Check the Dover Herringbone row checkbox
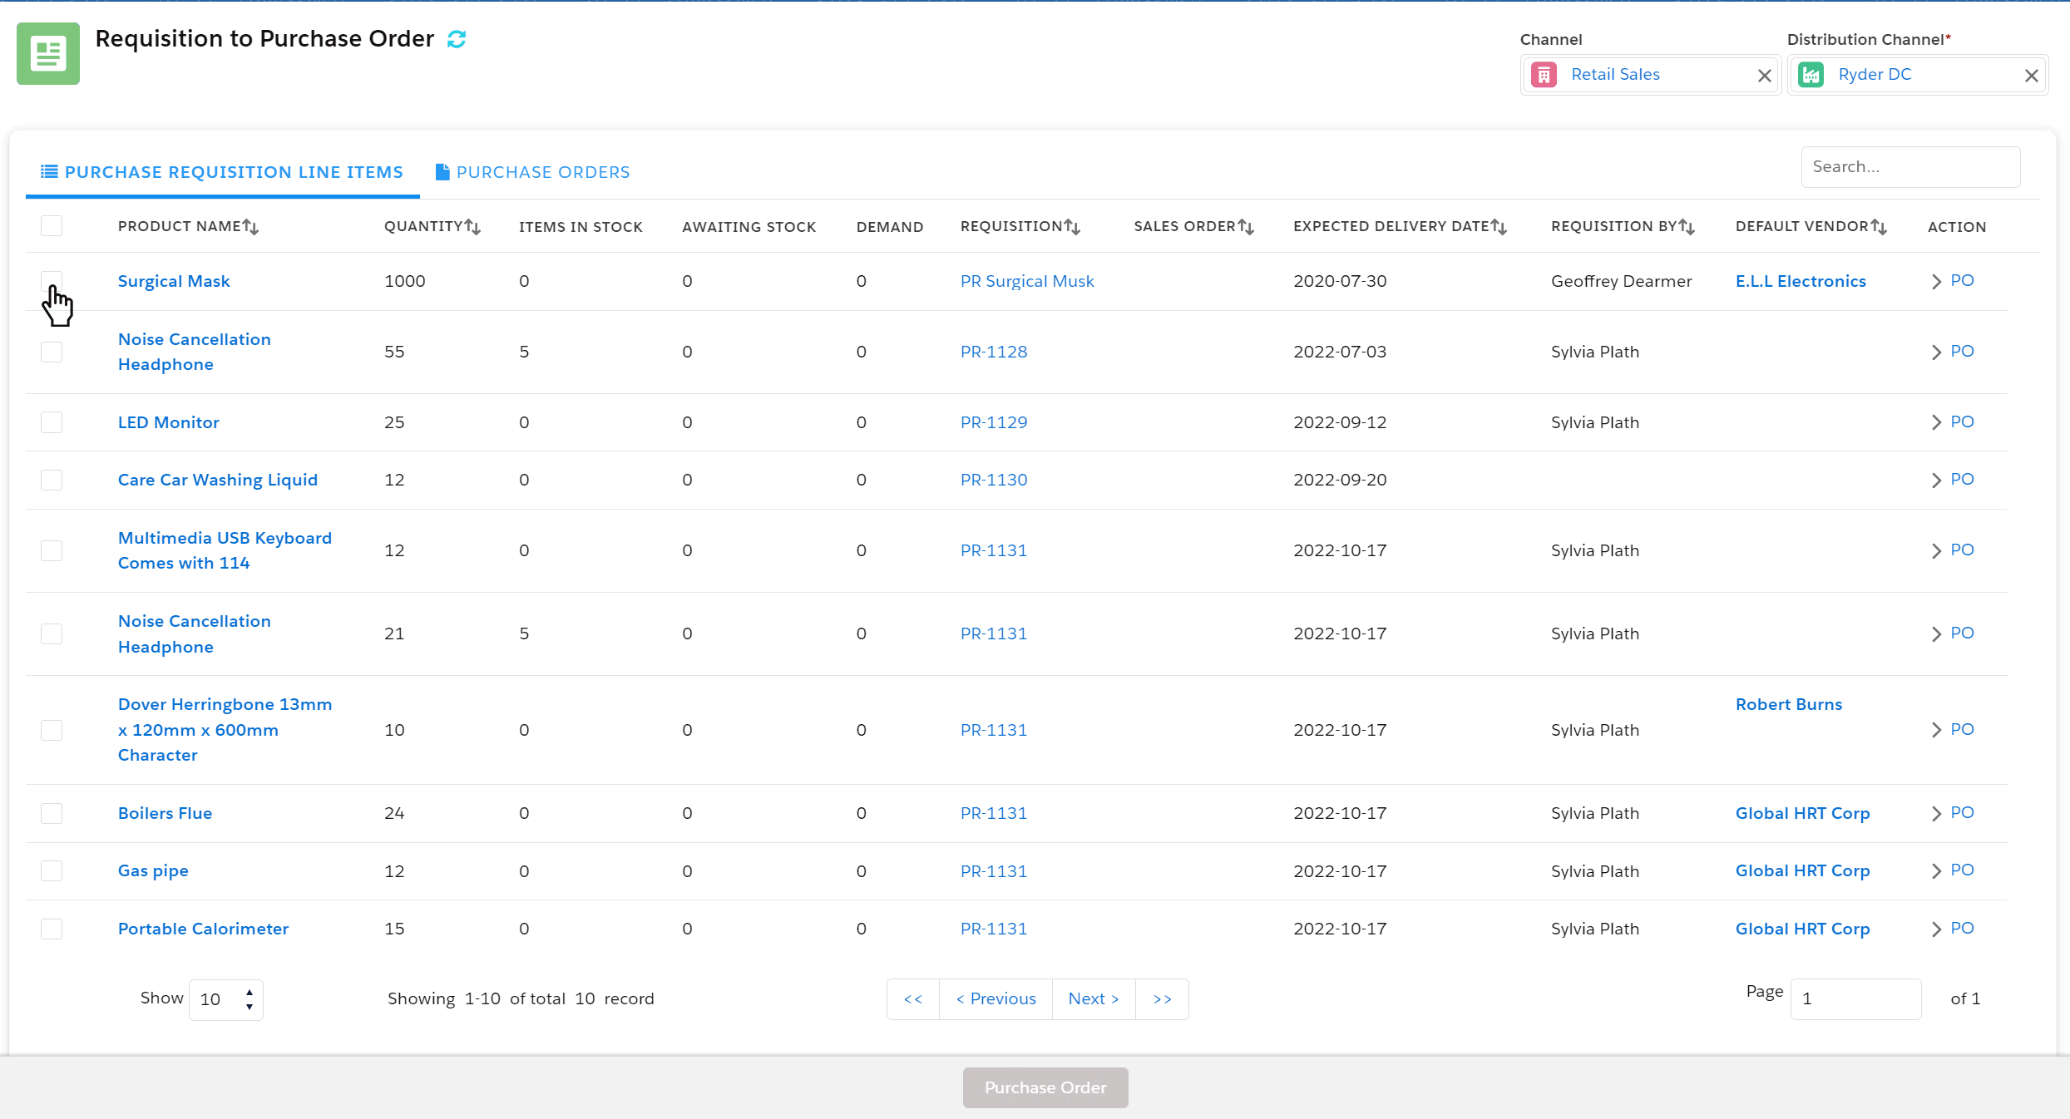The image size is (2070, 1119). (x=52, y=730)
